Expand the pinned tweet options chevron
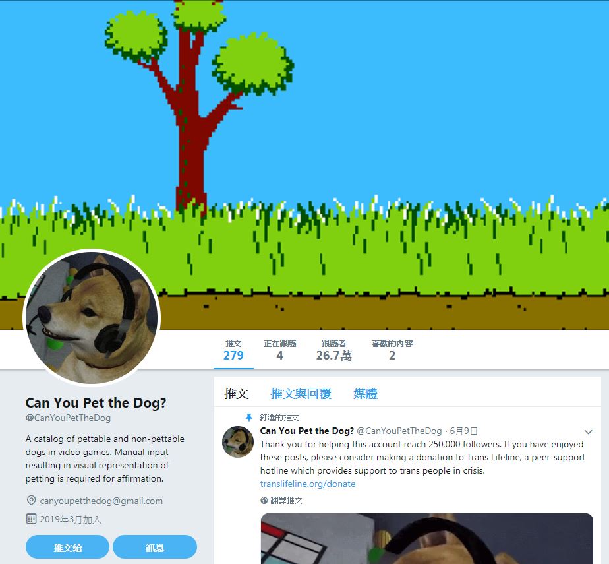This screenshot has height=564, width=609. (588, 432)
